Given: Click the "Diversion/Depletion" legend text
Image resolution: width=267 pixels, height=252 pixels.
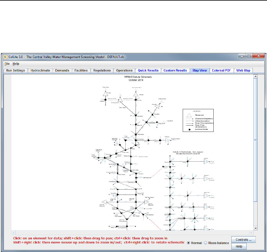Looking at the screenshot, I should pos(204,119).
